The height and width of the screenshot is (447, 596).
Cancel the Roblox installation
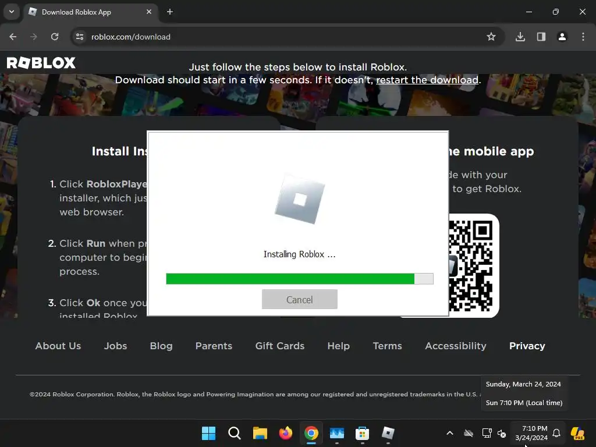[x=300, y=300]
